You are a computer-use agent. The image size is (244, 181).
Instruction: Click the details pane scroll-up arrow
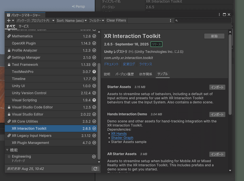click(x=230, y=32)
